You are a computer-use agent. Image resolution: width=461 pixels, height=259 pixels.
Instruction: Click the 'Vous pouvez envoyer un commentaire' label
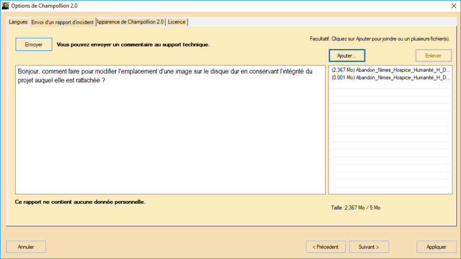click(x=133, y=45)
